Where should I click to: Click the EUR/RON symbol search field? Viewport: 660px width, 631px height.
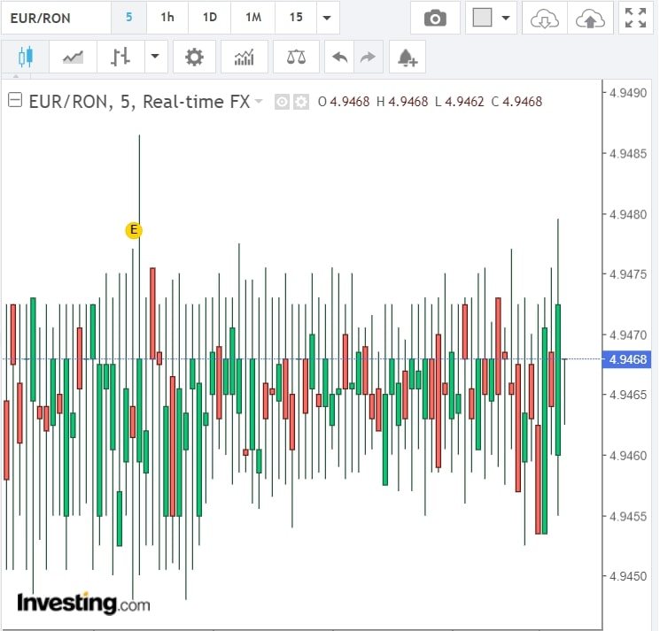click(x=55, y=18)
